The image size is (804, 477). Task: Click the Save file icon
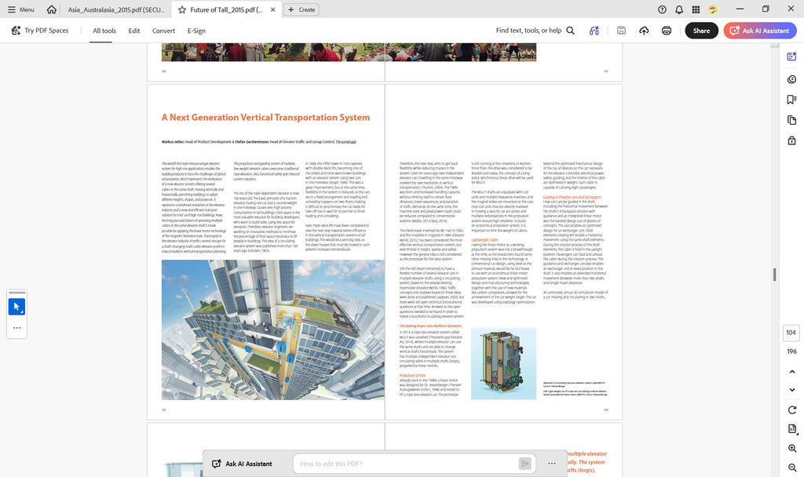click(x=621, y=31)
